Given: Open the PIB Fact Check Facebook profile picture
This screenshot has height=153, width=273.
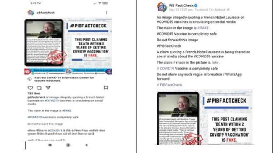Looking at the screenshot, I should [x=162, y=7].
